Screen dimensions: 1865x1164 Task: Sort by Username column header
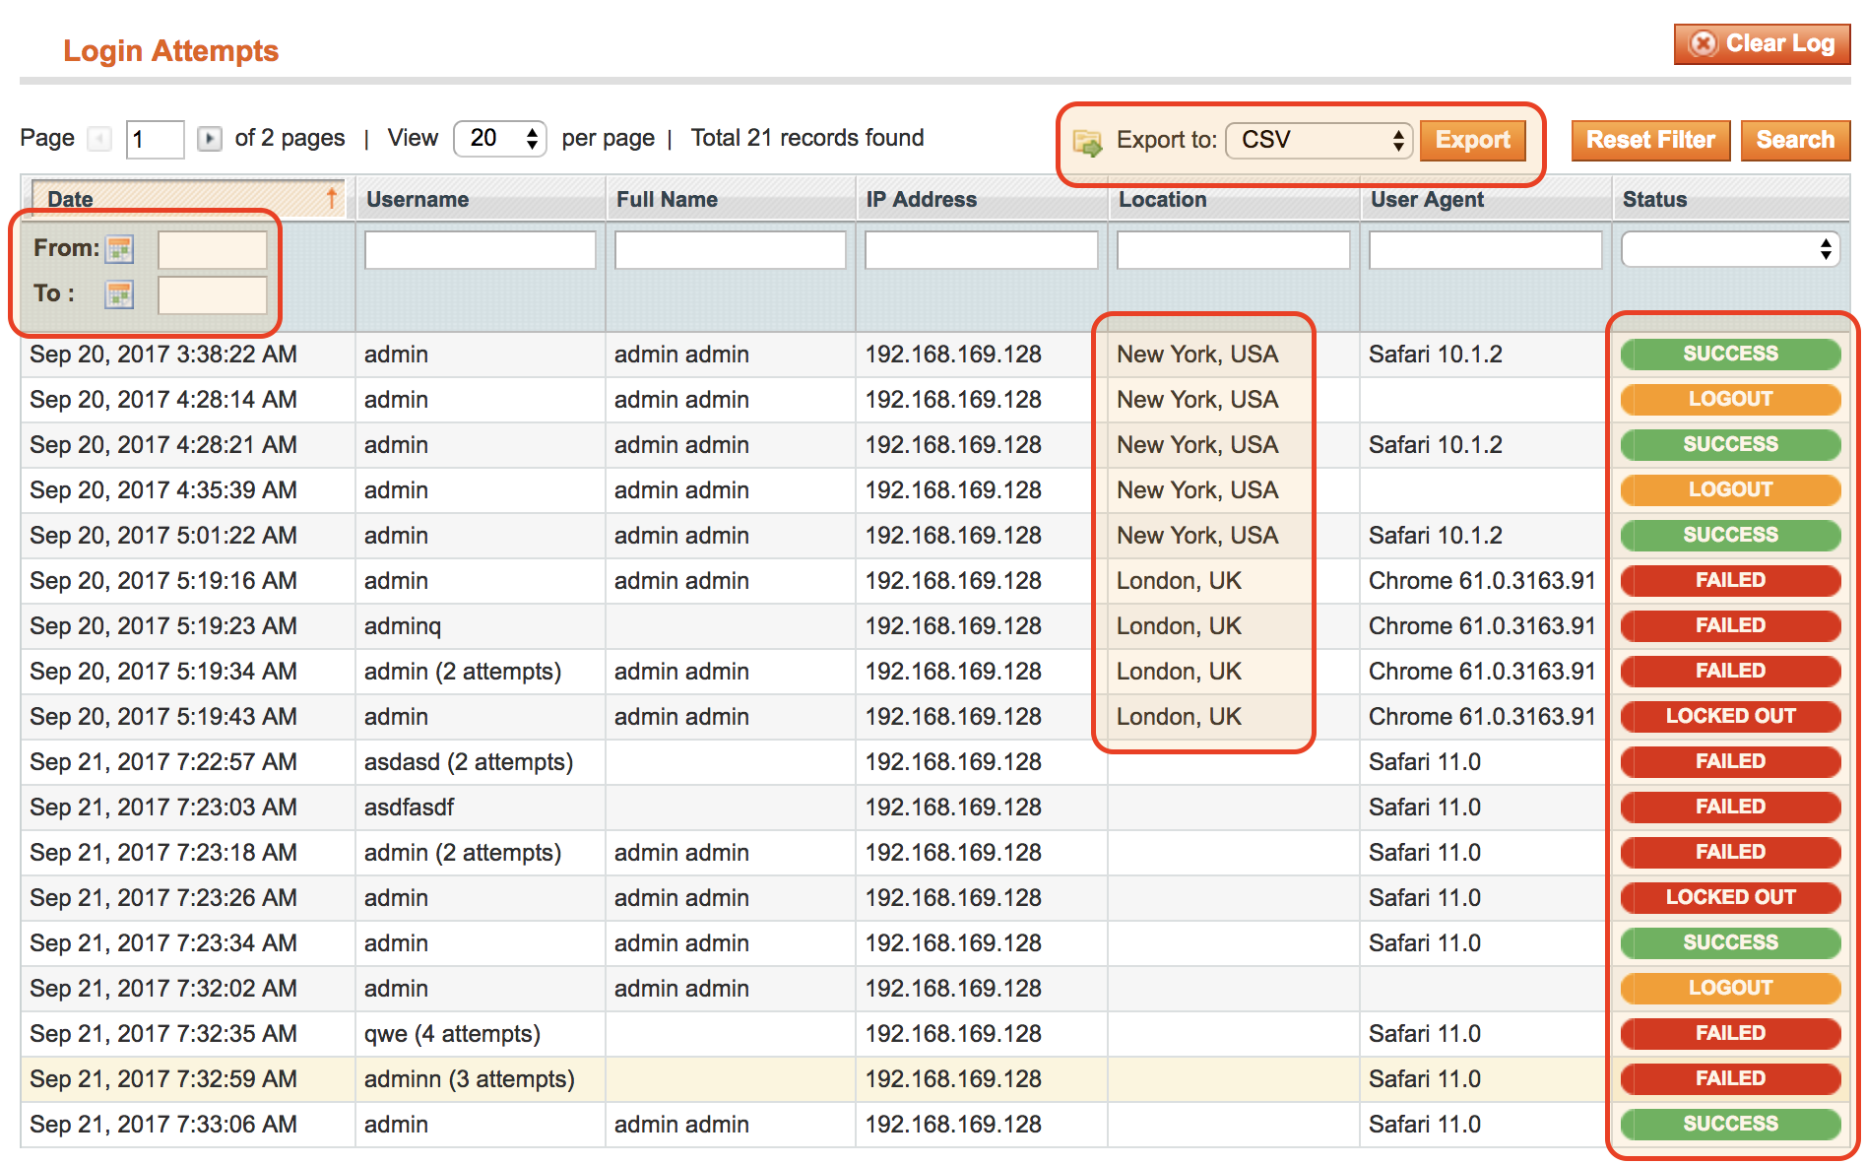pyautogui.click(x=418, y=199)
